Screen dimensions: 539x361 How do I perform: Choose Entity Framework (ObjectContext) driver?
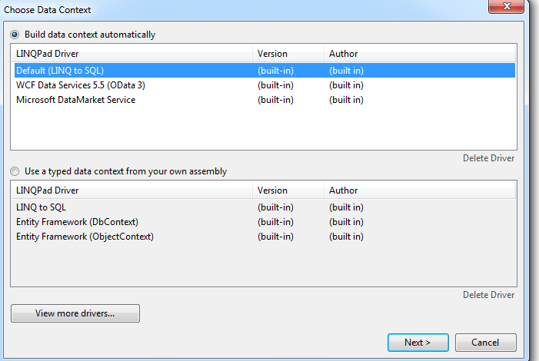pyautogui.click(x=265, y=237)
